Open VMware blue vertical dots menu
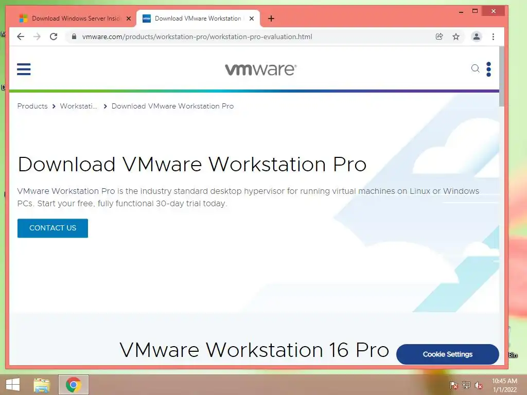Viewport: 527px width, 395px height. coord(489,69)
